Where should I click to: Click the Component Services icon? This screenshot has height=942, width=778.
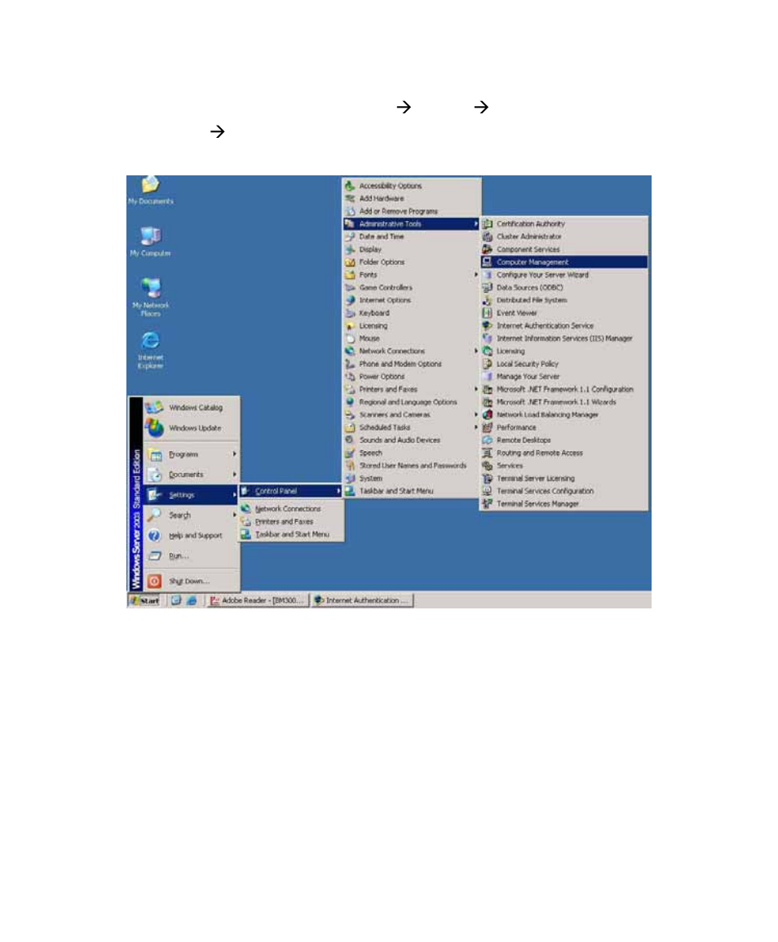(x=487, y=250)
